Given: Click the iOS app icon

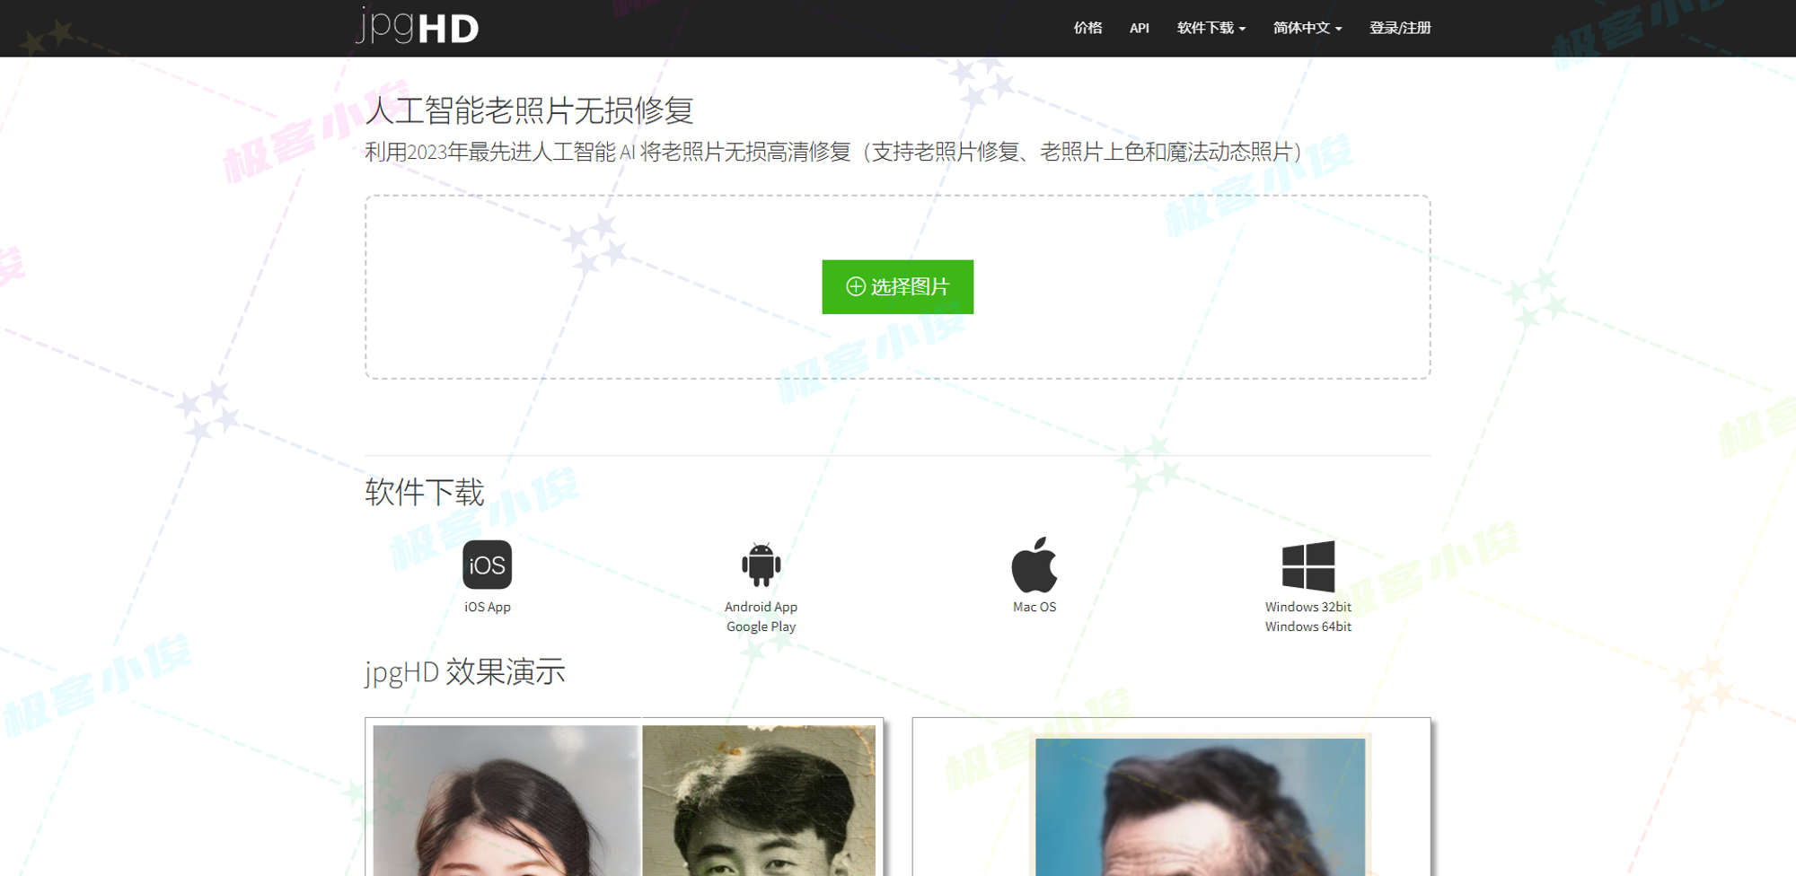Looking at the screenshot, I should 488,565.
